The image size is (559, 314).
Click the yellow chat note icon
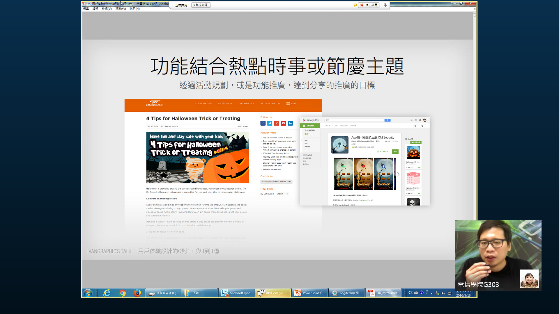click(x=355, y=5)
